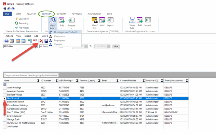216x134 pixels.
Task: Click the sigma icon in By (User ID) header
Action: click(x=162, y=81)
